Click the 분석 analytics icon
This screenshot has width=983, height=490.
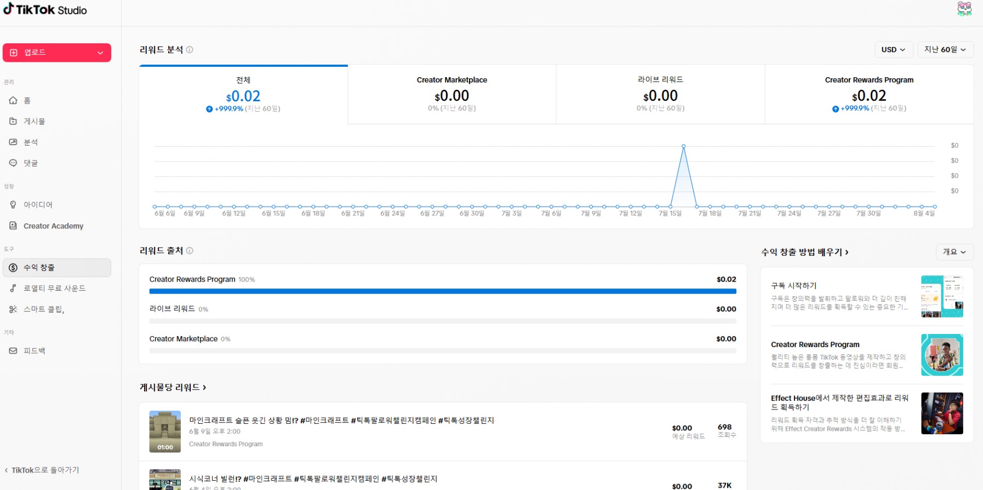(13, 142)
